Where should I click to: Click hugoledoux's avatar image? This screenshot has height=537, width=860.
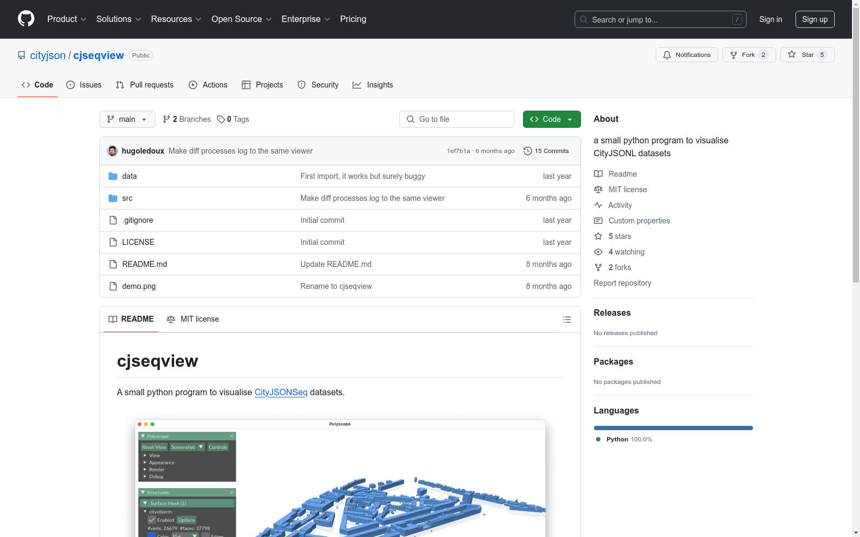click(x=112, y=151)
